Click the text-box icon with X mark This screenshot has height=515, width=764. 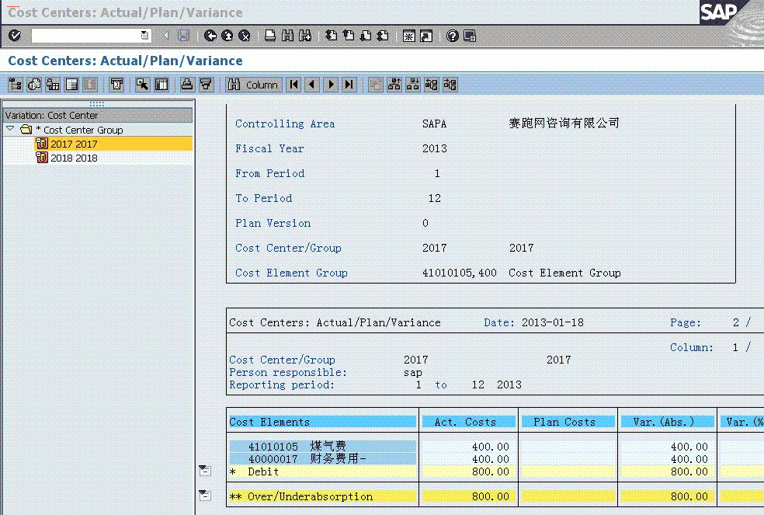coord(116,85)
